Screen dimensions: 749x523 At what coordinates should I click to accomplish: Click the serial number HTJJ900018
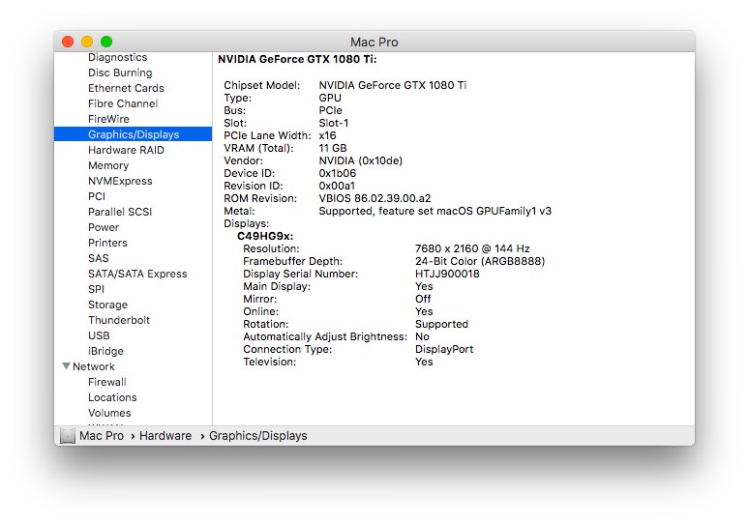tap(447, 274)
